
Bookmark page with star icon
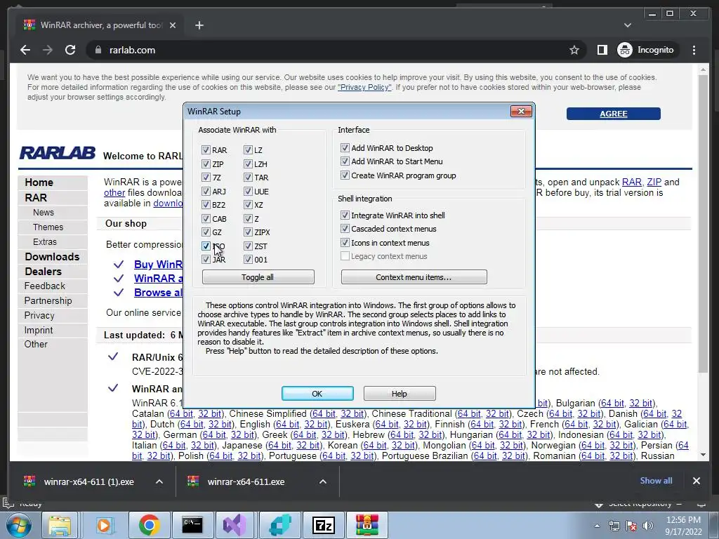coord(574,50)
